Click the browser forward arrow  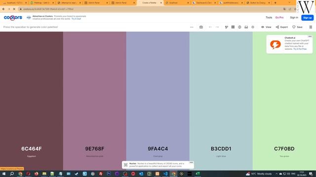click(x=9, y=9)
